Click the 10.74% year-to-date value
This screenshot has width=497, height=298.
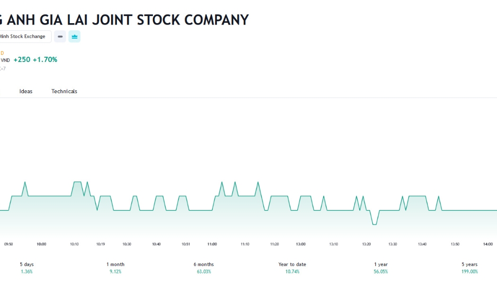pos(292,272)
